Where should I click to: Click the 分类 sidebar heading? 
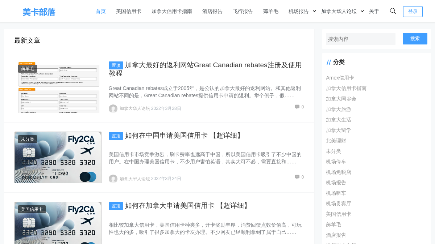coord(339,62)
